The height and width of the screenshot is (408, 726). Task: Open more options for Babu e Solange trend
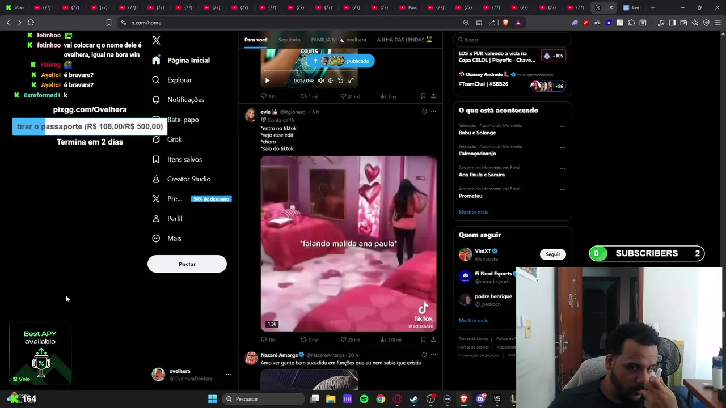coord(563,126)
